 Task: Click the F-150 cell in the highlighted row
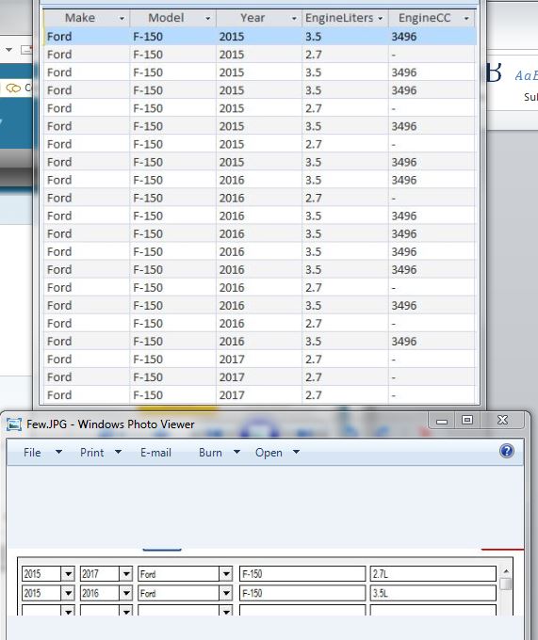click(173, 37)
